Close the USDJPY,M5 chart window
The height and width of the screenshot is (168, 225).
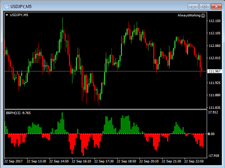point(216,6)
